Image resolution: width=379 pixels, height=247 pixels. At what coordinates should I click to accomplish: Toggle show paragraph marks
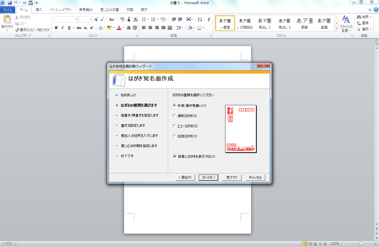(209, 20)
